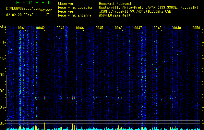Click the date stamp 02.02.20 00:40
Screen dimensions: 204x130
(20, 15)
